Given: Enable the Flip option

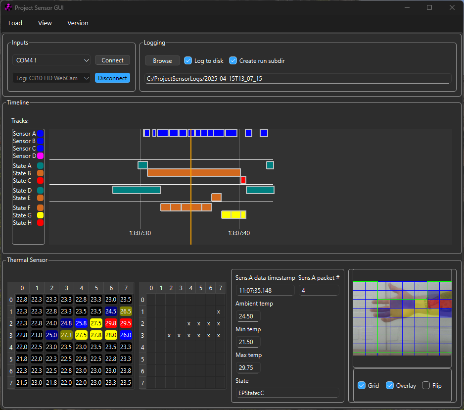Looking at the screenshot, I should (x=425, y=385).
